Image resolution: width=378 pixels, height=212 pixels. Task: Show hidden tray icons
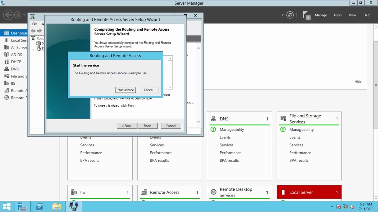332,207
